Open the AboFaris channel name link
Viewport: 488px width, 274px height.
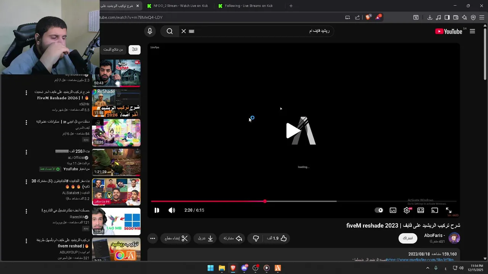(434, 236)
